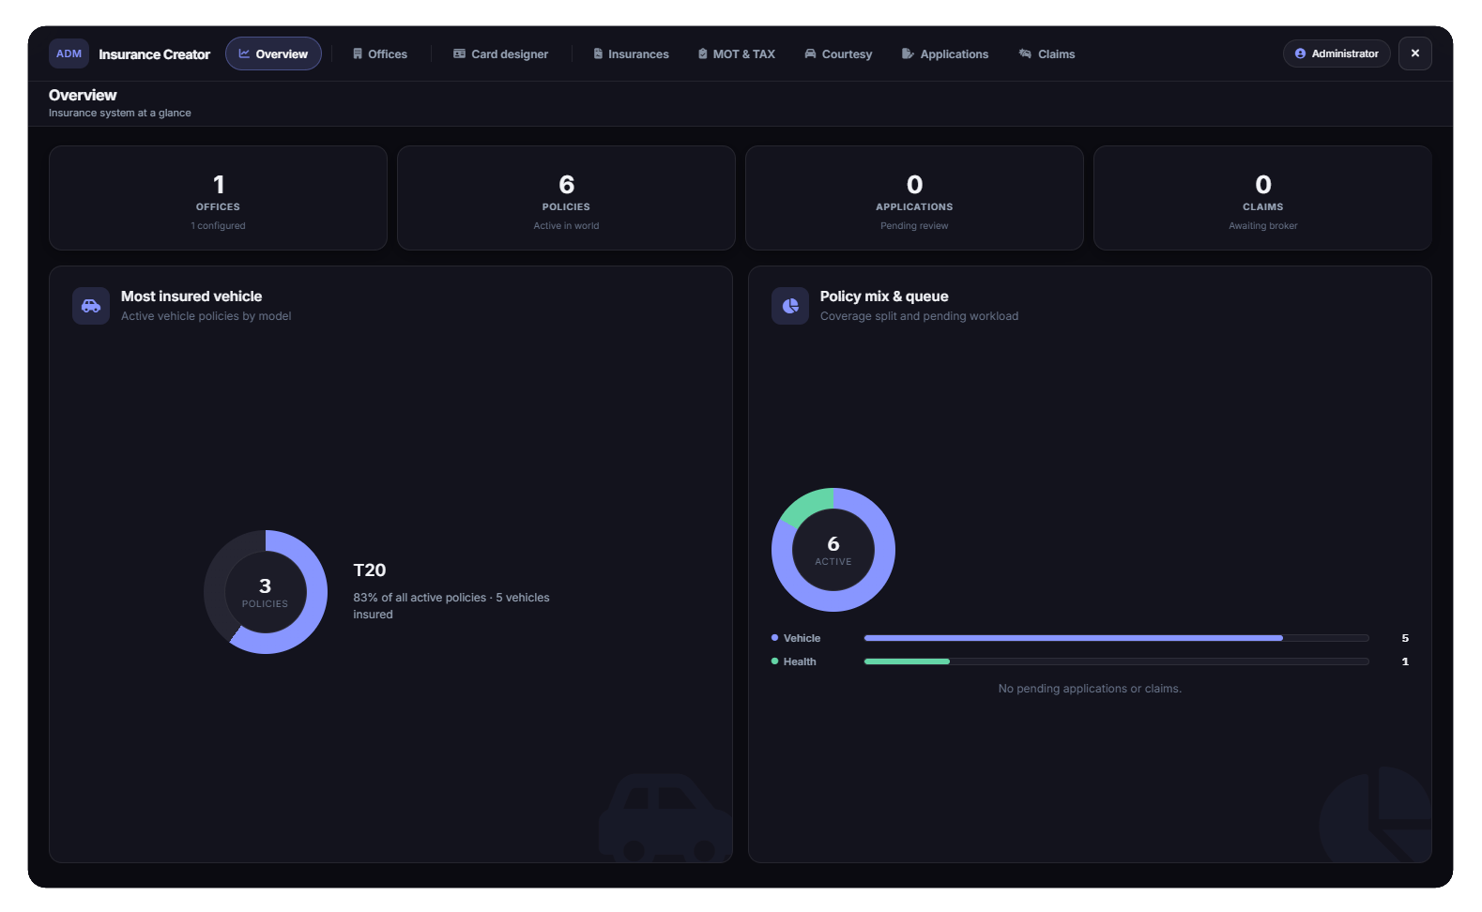Open the Offices stat card
This screenshot has height=912, width=1482.
pyautogui.click(x=218, y=198)
